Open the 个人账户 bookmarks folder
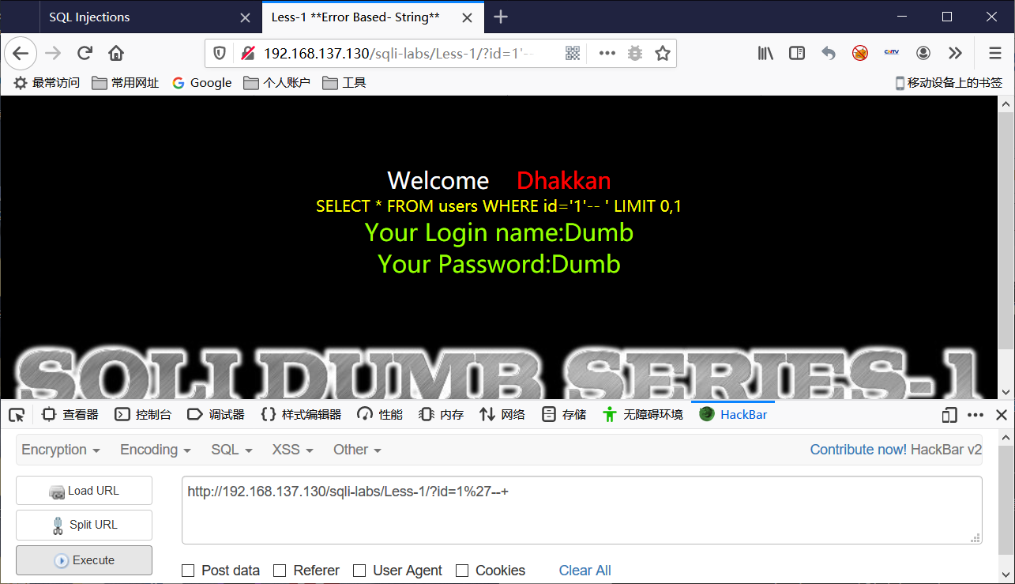The image size is (1015, 584). coord(276,83)
